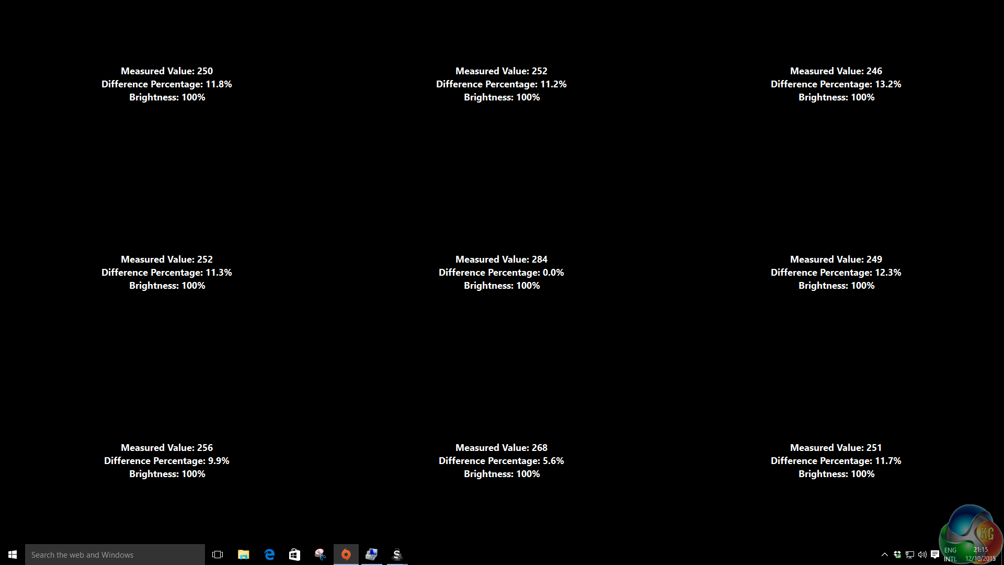
Task: Open the Windows Start menu
Action: click(x=13, y=555)
